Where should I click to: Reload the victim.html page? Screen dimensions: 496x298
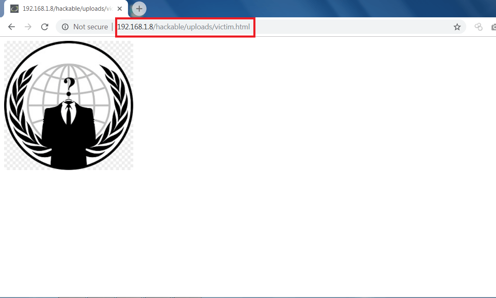pyautogui.click(x=45, y=27)
